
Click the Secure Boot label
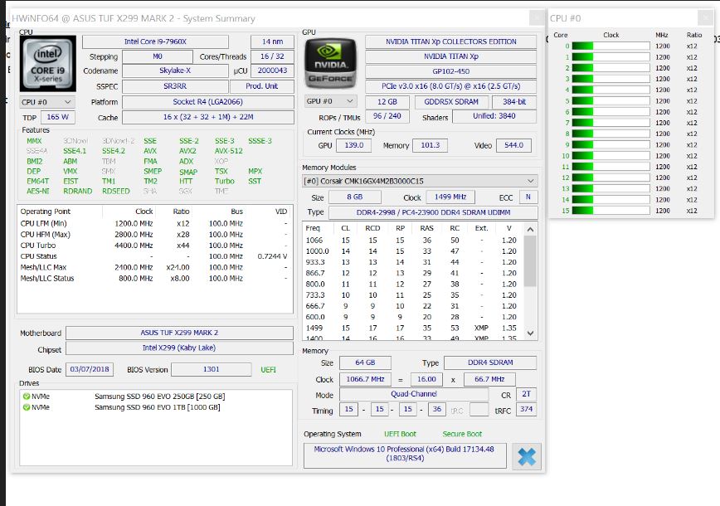tap(462, 434)
